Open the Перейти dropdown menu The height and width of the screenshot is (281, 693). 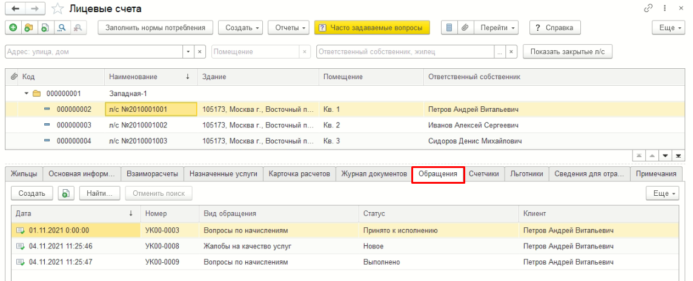(x=499, y=28)
